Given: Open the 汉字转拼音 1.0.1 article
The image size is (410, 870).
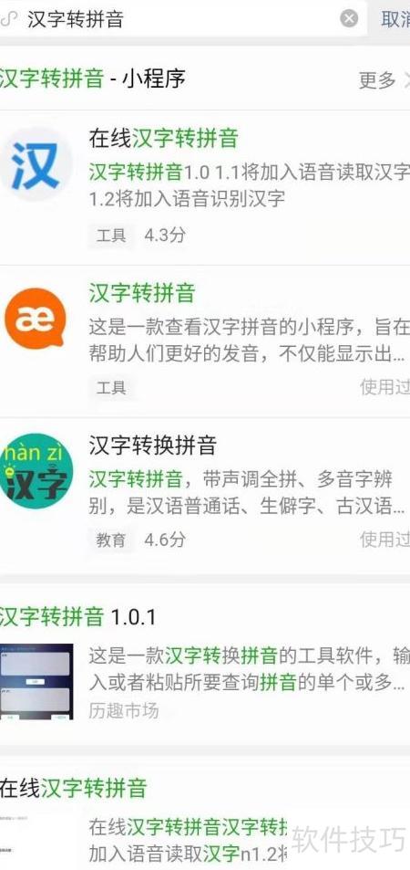Looking at the screenshot, I should pos(77,616).
